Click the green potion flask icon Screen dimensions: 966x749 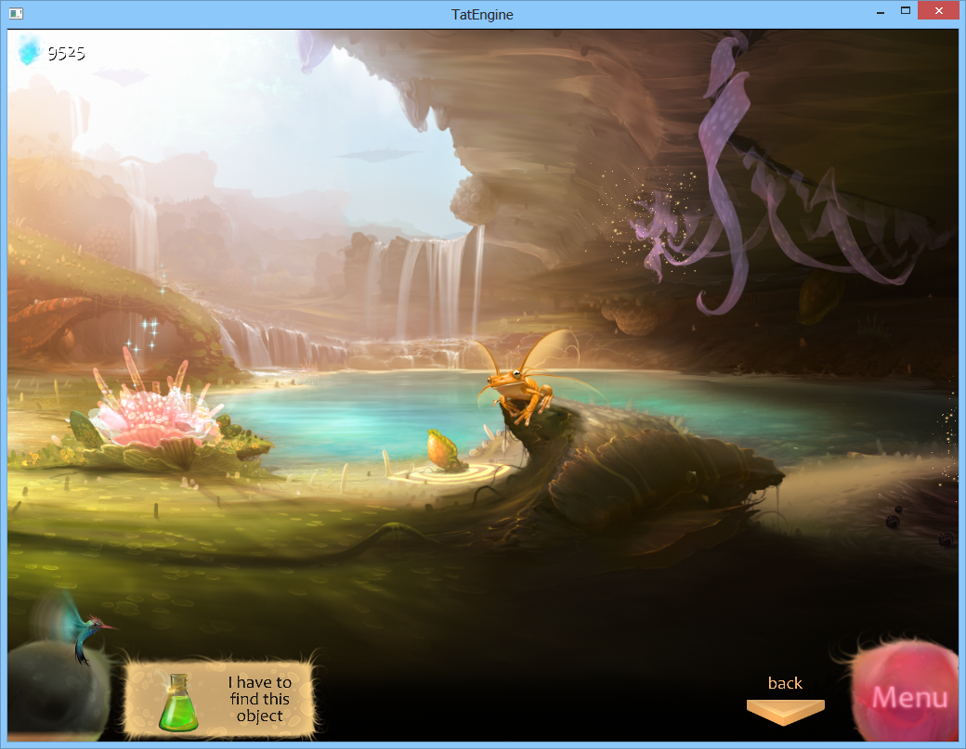(x=178, y=702)
